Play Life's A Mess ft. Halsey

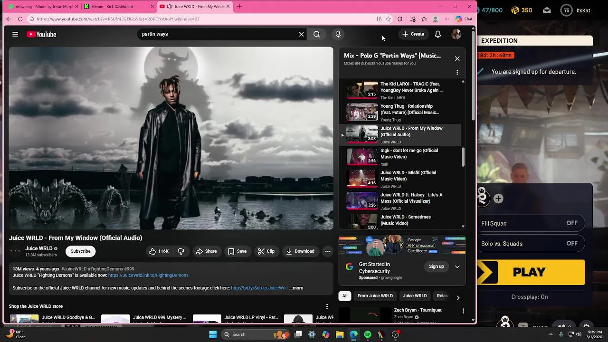tap(400, 201)
